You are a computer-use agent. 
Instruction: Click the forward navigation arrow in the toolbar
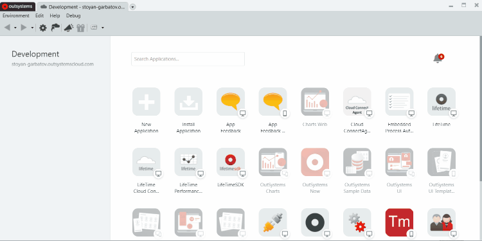point(24,28)
